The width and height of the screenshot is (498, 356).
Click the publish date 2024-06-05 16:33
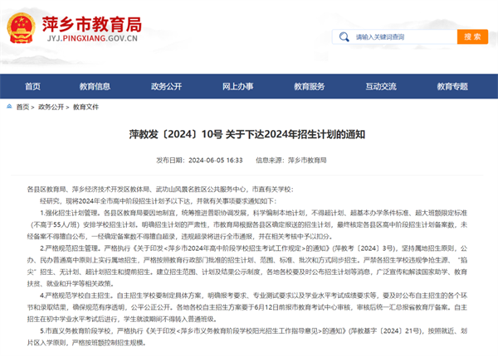pos(215,161)
